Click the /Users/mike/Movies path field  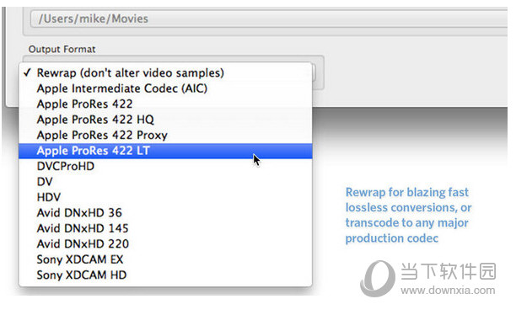(x=268, y=19)
